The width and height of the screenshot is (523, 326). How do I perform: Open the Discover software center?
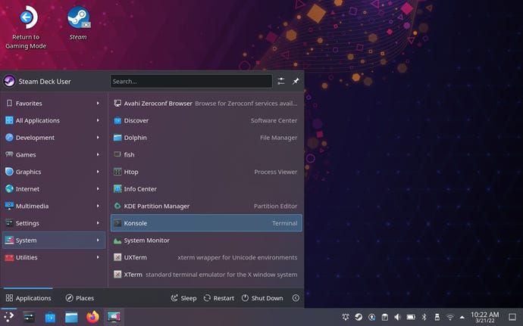[x=205, y=120]
